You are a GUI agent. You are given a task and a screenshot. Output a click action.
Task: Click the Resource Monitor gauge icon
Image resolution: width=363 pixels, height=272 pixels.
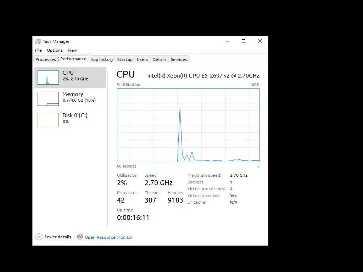tap(80, 237)
